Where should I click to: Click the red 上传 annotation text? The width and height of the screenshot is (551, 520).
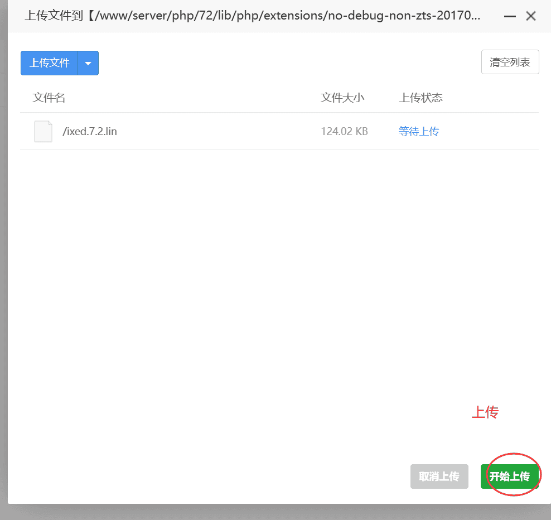(485, 412)
